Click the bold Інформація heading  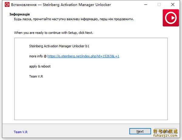(19, 14)
